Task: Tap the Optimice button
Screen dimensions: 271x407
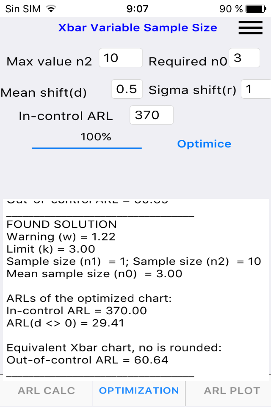Action: point(204,144)
